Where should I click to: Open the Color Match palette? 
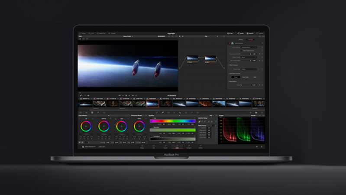point(86,113)
